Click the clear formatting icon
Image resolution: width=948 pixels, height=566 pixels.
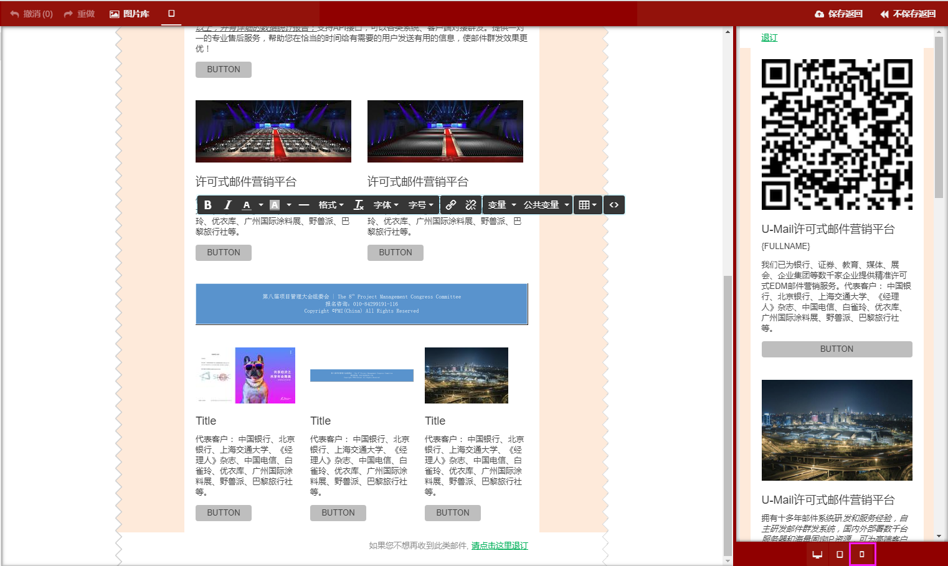359,205
